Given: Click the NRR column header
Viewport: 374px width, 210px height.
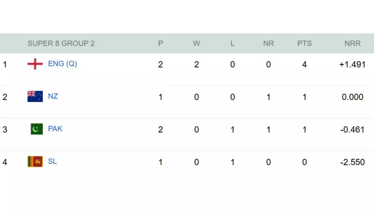Looking at the screenshot, I should (352, 43).
